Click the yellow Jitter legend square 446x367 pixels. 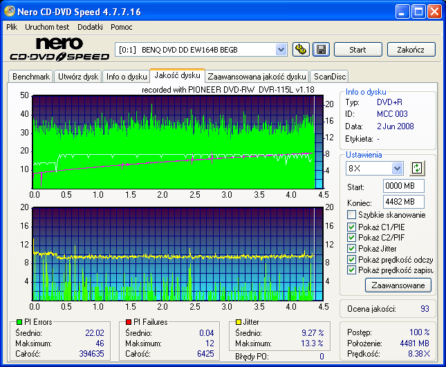pyautogui.click(x=239, y=322)
